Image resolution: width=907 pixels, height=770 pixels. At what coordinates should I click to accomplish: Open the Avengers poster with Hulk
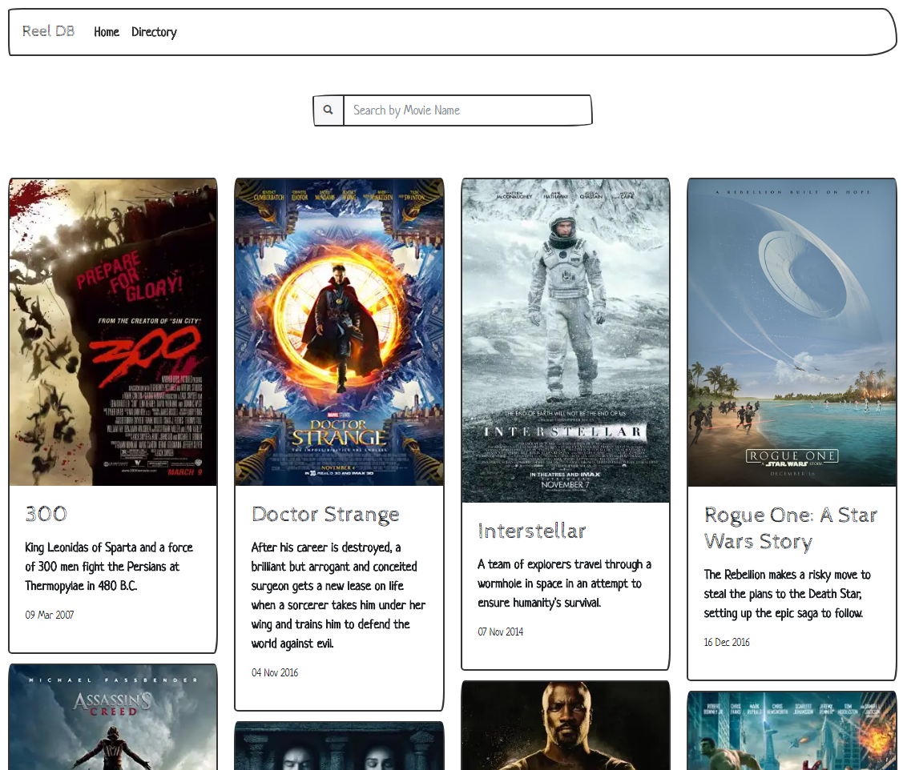point(792,731)
